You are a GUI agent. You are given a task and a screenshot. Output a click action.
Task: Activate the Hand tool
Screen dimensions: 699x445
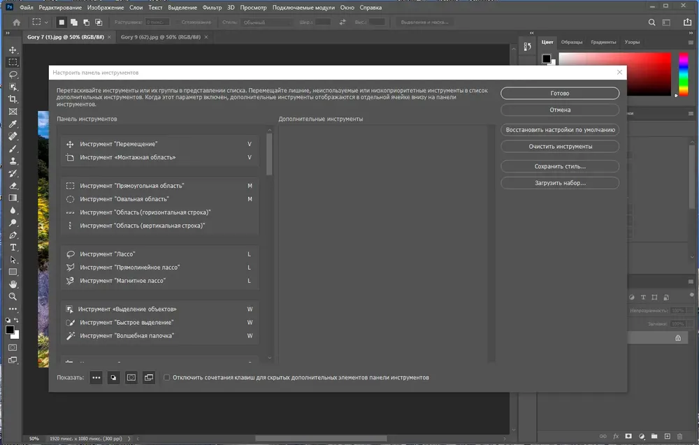tap(13, 284)
